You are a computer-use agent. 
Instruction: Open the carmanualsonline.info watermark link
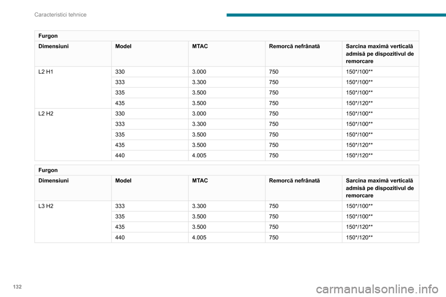click(377, 289)
